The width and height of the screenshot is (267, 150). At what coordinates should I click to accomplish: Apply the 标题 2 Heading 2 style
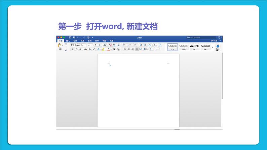(205, 47)
